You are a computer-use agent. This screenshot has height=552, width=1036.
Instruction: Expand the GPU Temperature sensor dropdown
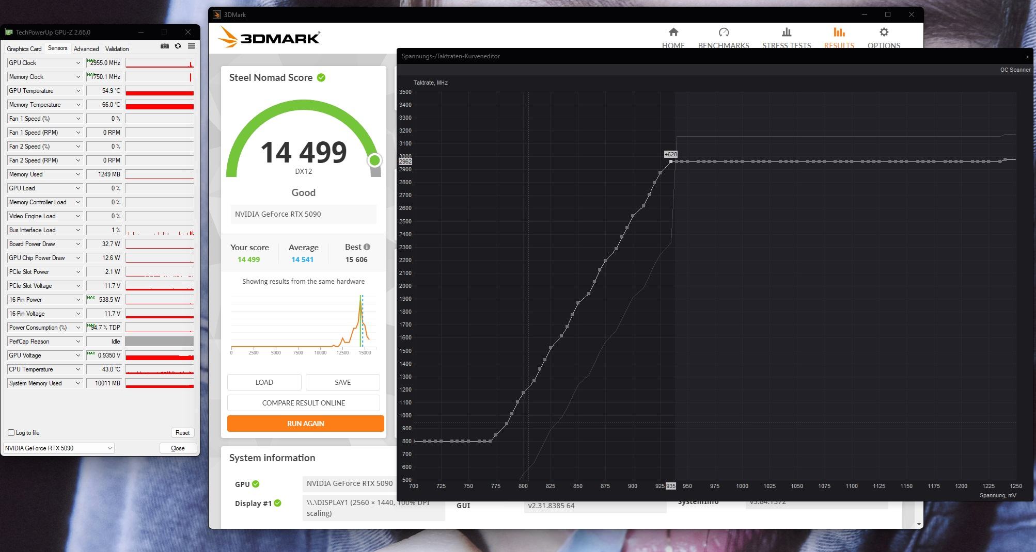click(78, 91)
